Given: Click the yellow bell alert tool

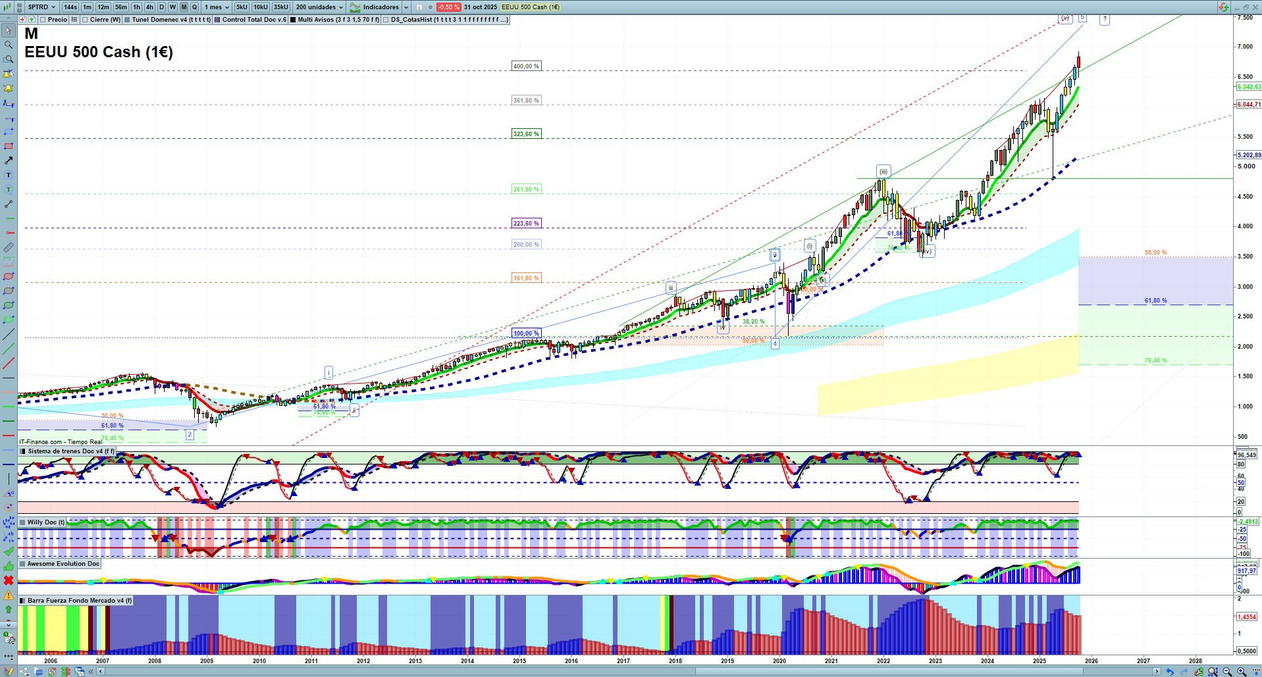Looking at the screenshot, I should [x=9, y=88].
